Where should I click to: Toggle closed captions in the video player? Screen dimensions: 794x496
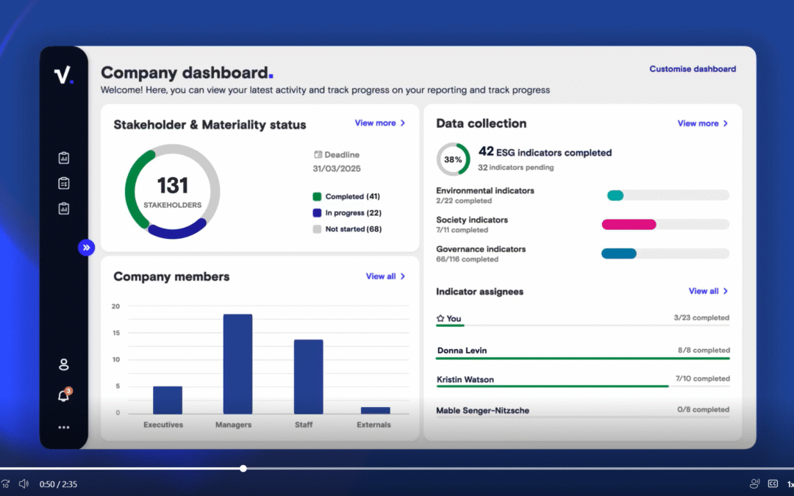pyautogui.click(x=773, y=484)
